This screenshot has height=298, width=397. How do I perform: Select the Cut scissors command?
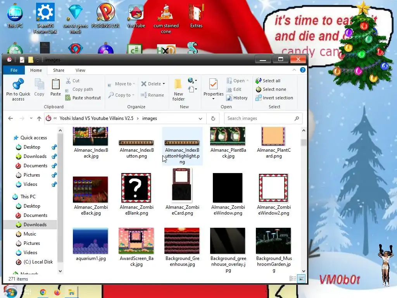pos(73,81)
